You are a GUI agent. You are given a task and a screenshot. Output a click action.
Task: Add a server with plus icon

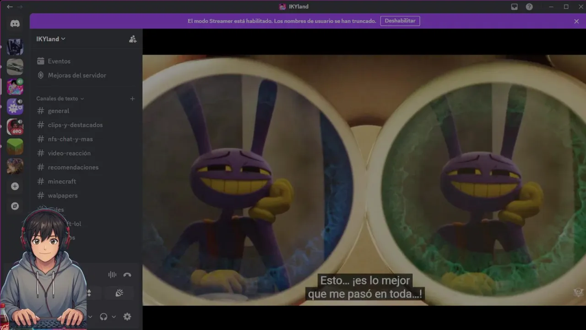15,186
